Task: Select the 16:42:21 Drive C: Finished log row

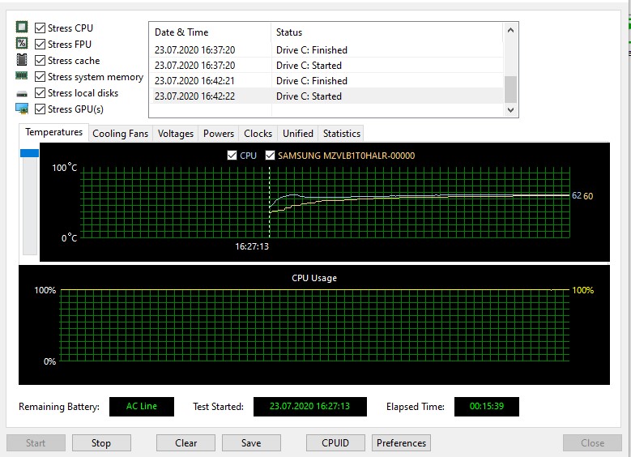Action: click(x=326, y=80)
